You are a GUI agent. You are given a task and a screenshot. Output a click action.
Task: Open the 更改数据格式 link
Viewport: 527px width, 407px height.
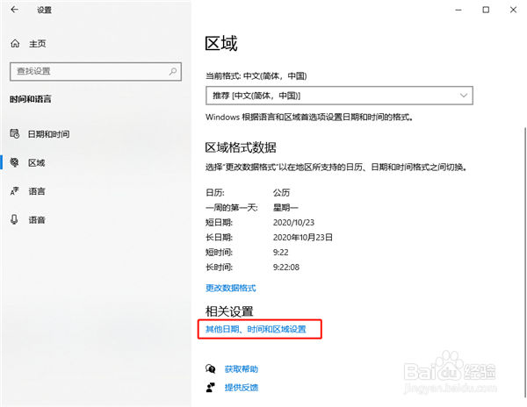[231, 288]
